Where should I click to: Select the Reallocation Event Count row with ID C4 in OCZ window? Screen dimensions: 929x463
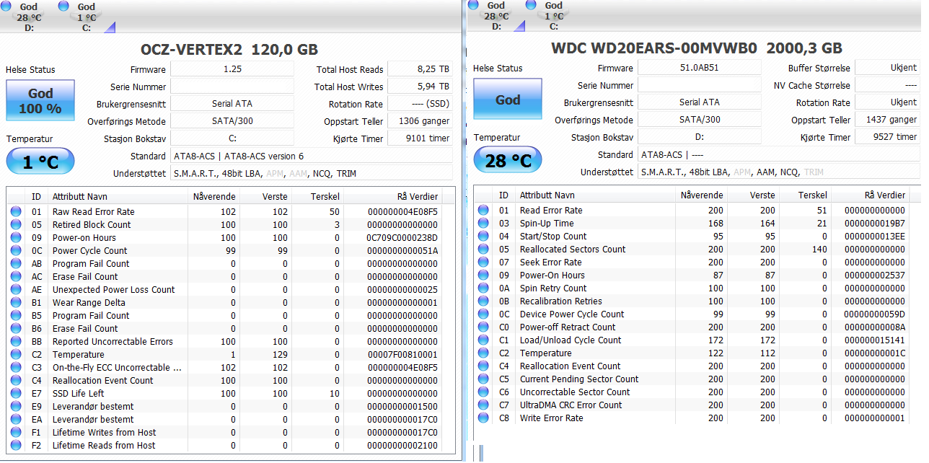click(x=231, y=381)
